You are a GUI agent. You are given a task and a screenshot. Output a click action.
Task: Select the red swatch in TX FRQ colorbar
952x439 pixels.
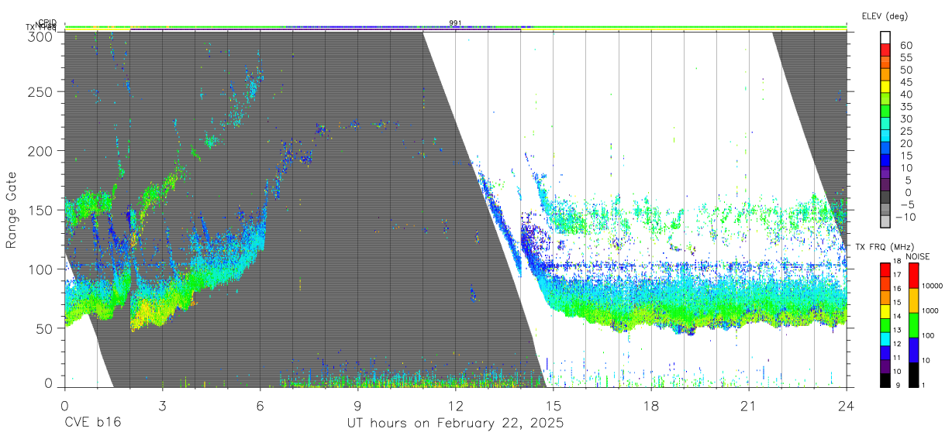[887, 270]
